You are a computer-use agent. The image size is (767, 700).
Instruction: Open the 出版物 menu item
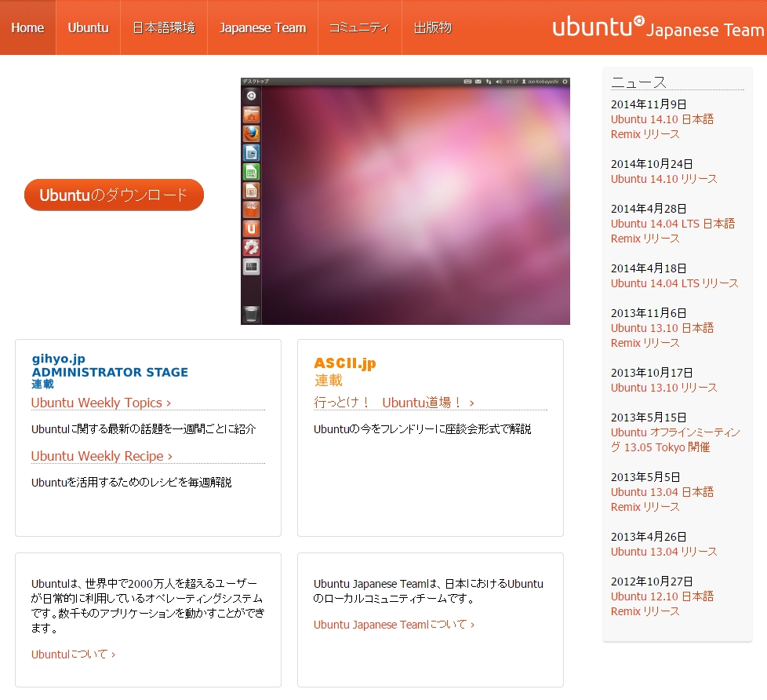(x=432, y=27)
